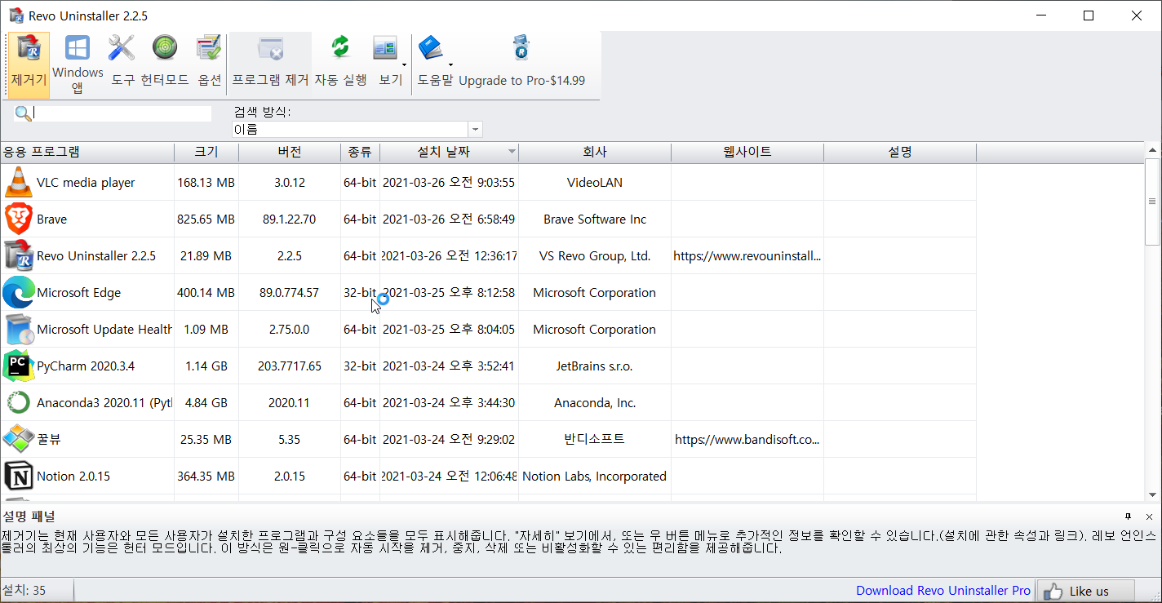1162x603 pixels.
Task: Click the 설명 패널 title text
Action: tap(29, 517)
